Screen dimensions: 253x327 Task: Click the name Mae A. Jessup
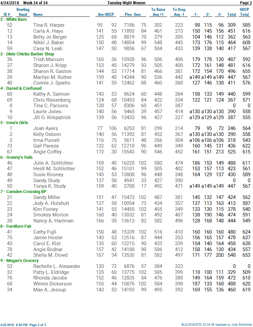pos(49,290)
